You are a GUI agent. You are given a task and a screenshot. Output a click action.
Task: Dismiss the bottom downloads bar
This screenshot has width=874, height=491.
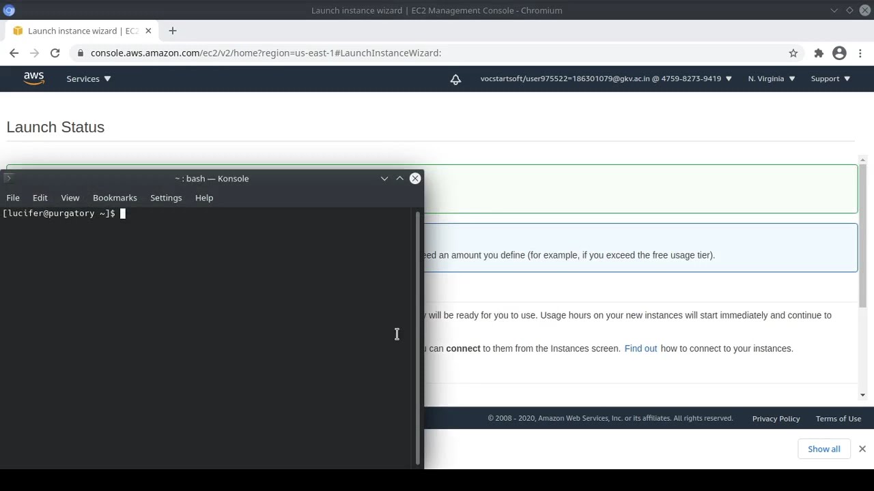tap(862, 449)
